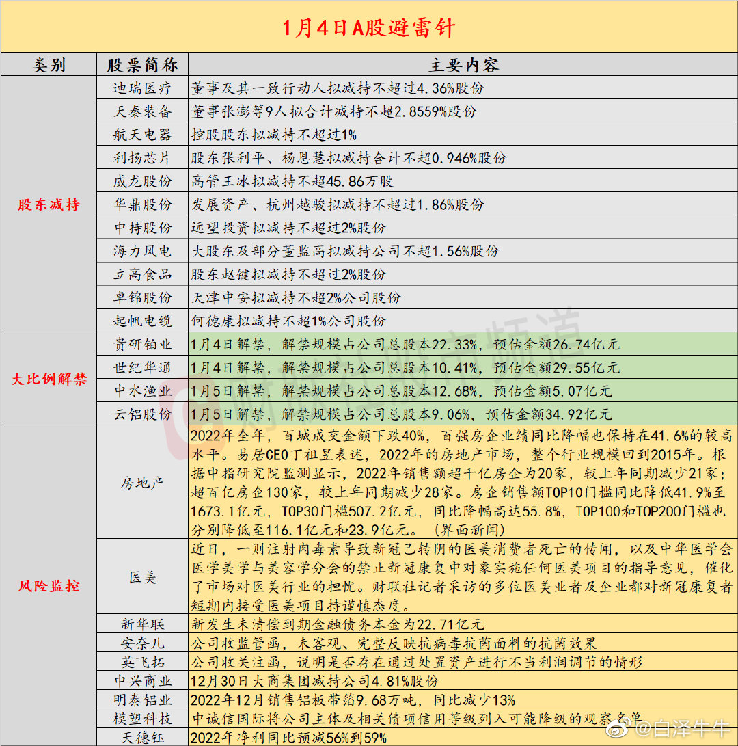
Task: Select stock name "新华联"
Action: pyautogui.click(x=142, y=624)
